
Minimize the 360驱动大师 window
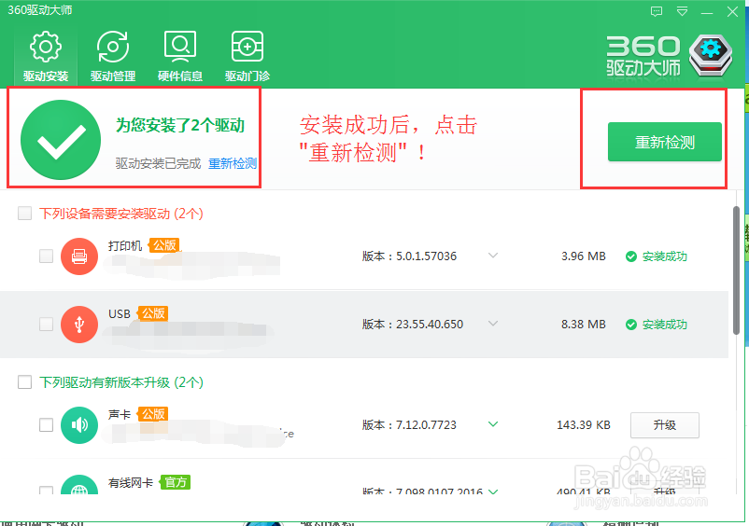tap(707, 12)
